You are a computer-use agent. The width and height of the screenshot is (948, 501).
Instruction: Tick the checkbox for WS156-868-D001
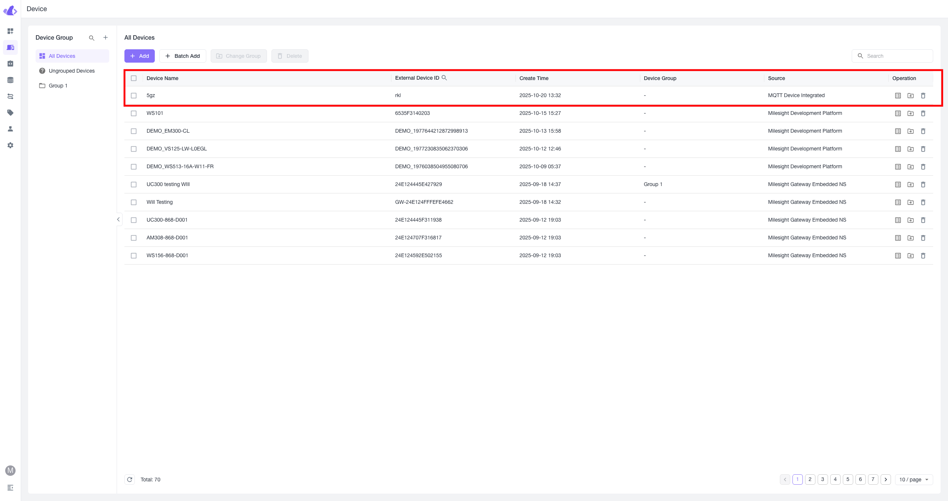134,256
